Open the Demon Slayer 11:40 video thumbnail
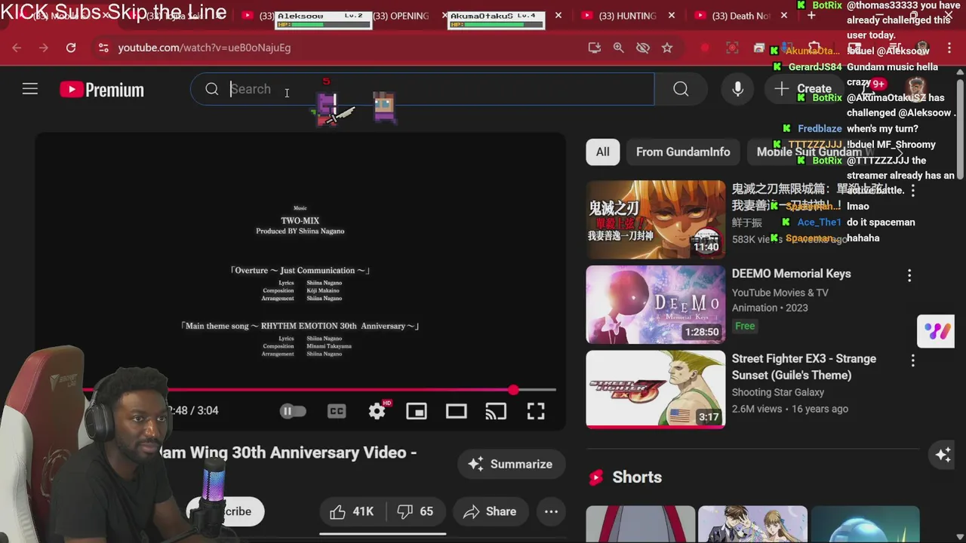This screenshot has width=966, height=543. [x=655, y=219]
